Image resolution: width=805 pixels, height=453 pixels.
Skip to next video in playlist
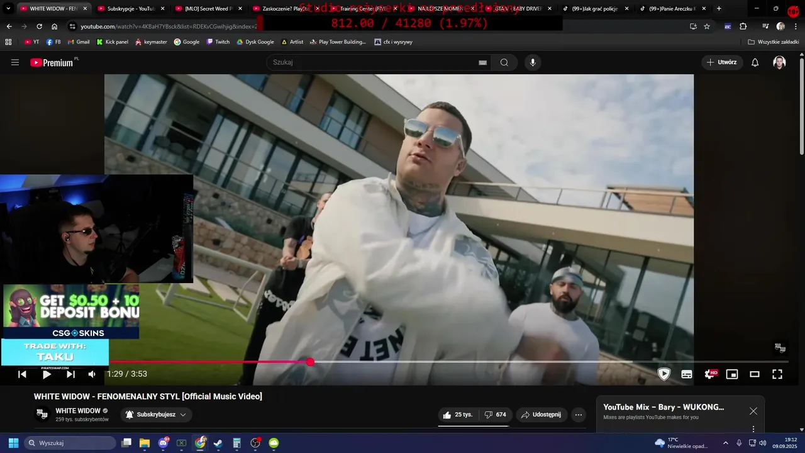[70, 374]
